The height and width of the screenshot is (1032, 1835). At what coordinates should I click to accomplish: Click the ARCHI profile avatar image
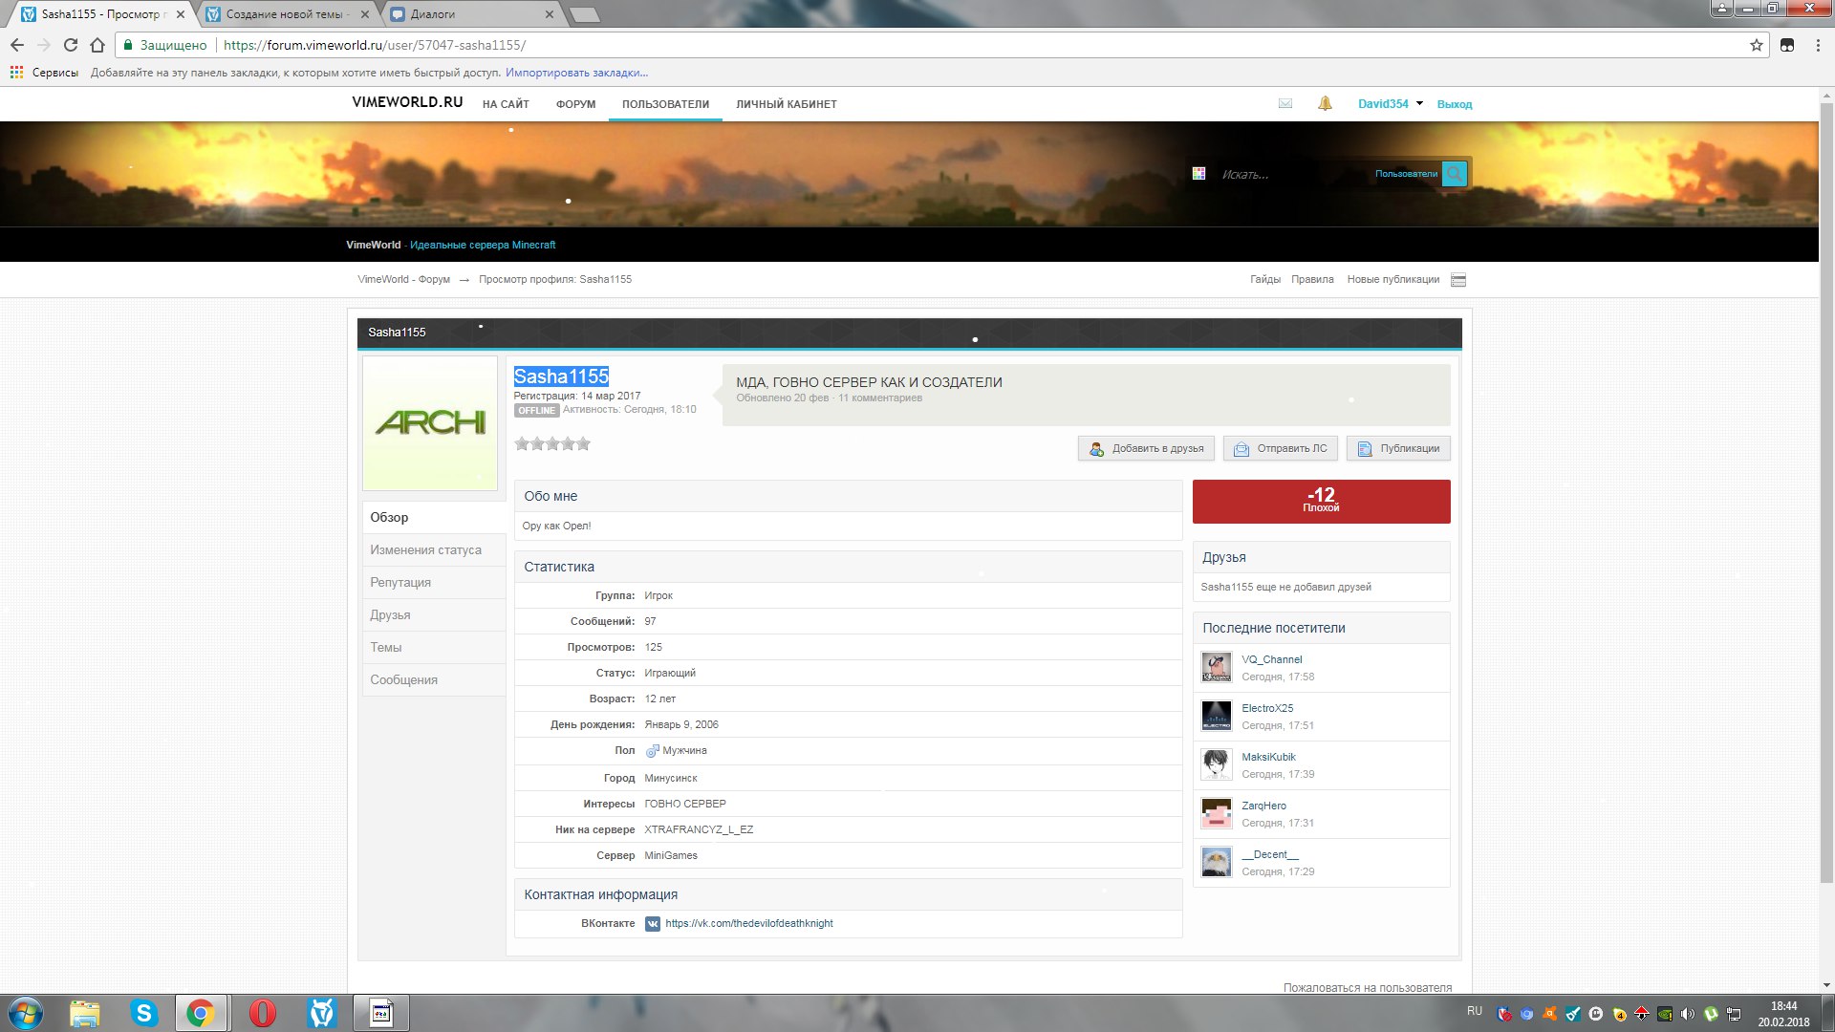(x=430, y=423)
